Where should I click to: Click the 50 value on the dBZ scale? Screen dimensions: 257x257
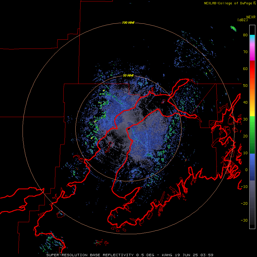[x=245, y=86]
